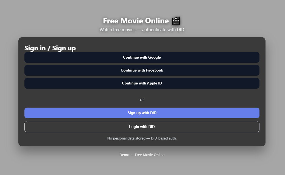The height and width of the screenshot is (175, 285).
Task: Click the Sign in / Sign up heading
Action: tap(50, 48)
